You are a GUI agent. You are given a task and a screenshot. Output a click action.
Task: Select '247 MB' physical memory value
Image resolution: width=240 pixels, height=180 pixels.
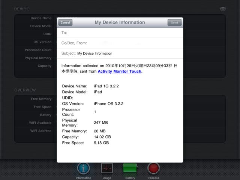pos(101,123)
